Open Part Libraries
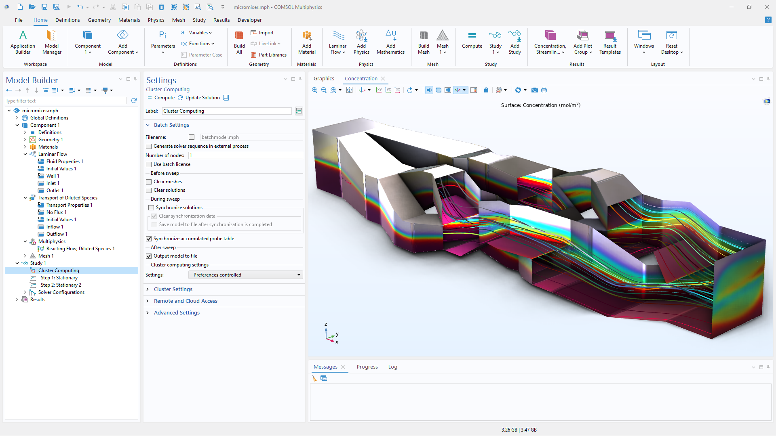The width and height of the screenshot is (776, 436). point(268,55)
